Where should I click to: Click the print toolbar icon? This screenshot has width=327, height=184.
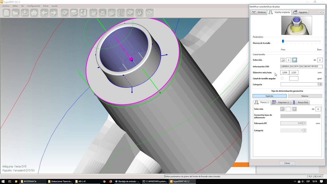34,13
